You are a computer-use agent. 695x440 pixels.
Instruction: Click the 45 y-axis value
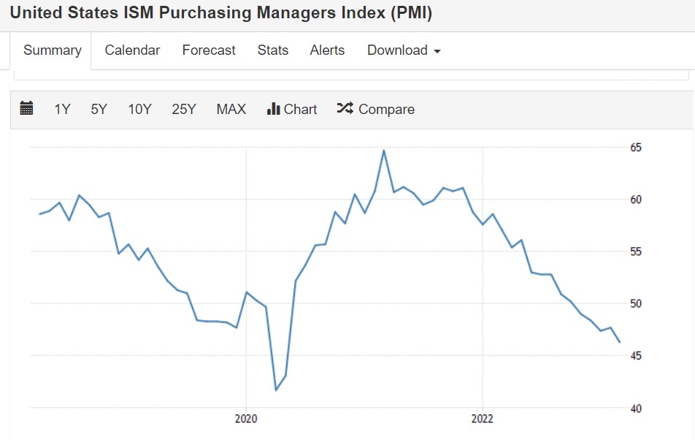(636, 356)
